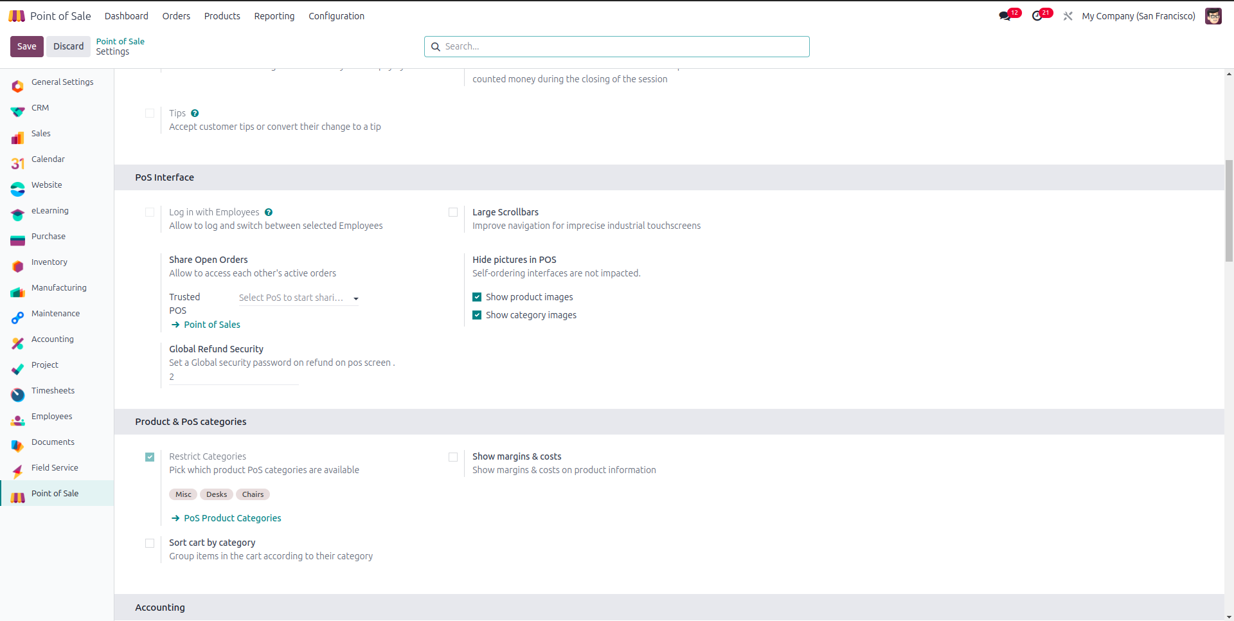
Task: Open the activities clock icon
Action: (x=1037, y=16)
